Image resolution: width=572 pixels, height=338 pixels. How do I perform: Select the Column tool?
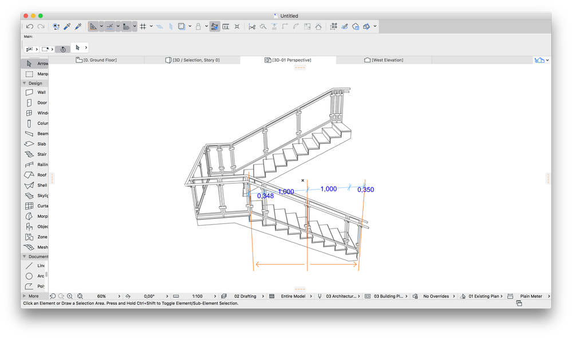pos(35,123)
